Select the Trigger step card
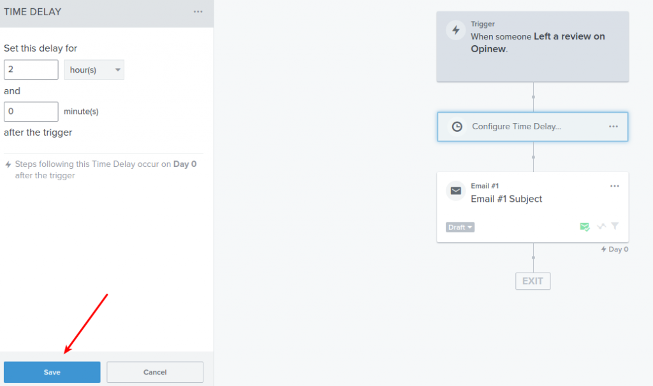 [532, 46]
